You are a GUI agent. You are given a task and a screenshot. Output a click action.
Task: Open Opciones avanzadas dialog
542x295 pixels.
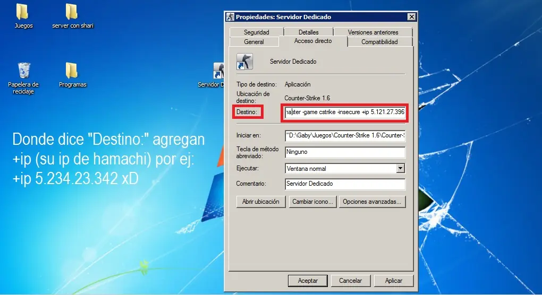(x=372, y=202)
